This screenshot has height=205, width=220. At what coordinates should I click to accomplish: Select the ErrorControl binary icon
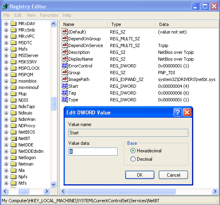coord(65,66)
